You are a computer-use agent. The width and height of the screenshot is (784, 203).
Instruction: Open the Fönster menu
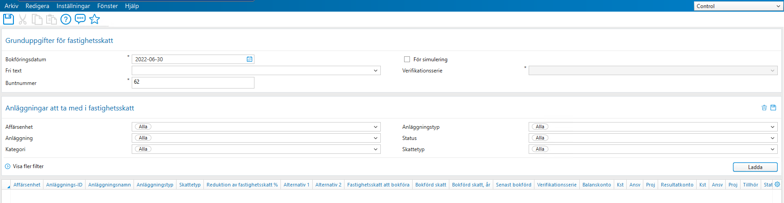click(x=108, y=6)
